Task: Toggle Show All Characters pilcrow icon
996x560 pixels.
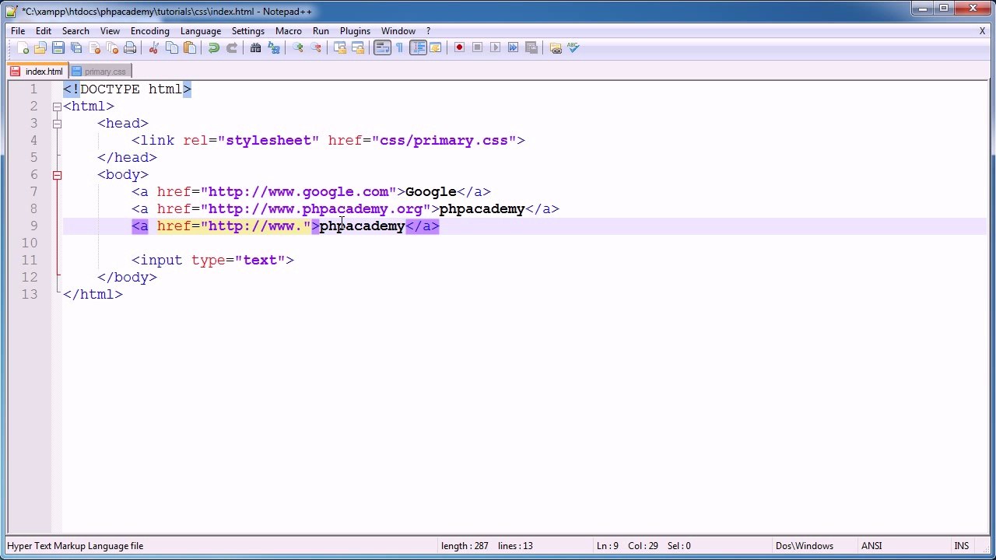Action: (400, 48)
